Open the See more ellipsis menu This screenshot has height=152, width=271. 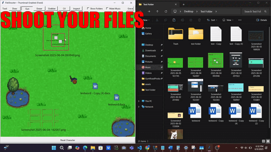click(x=240, y=20)
